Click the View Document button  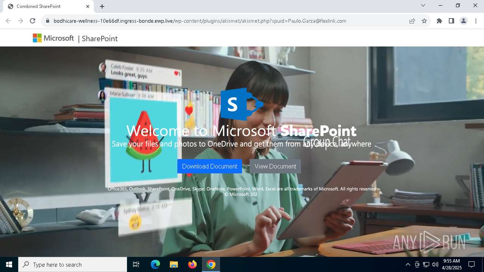(x=275, y=166)
